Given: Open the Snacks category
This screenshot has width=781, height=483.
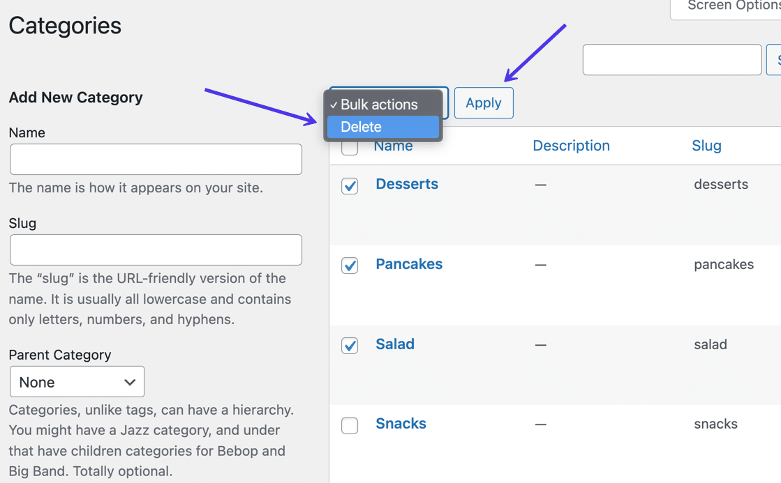Looking at the screenshot, I should [x=401, y=423].
